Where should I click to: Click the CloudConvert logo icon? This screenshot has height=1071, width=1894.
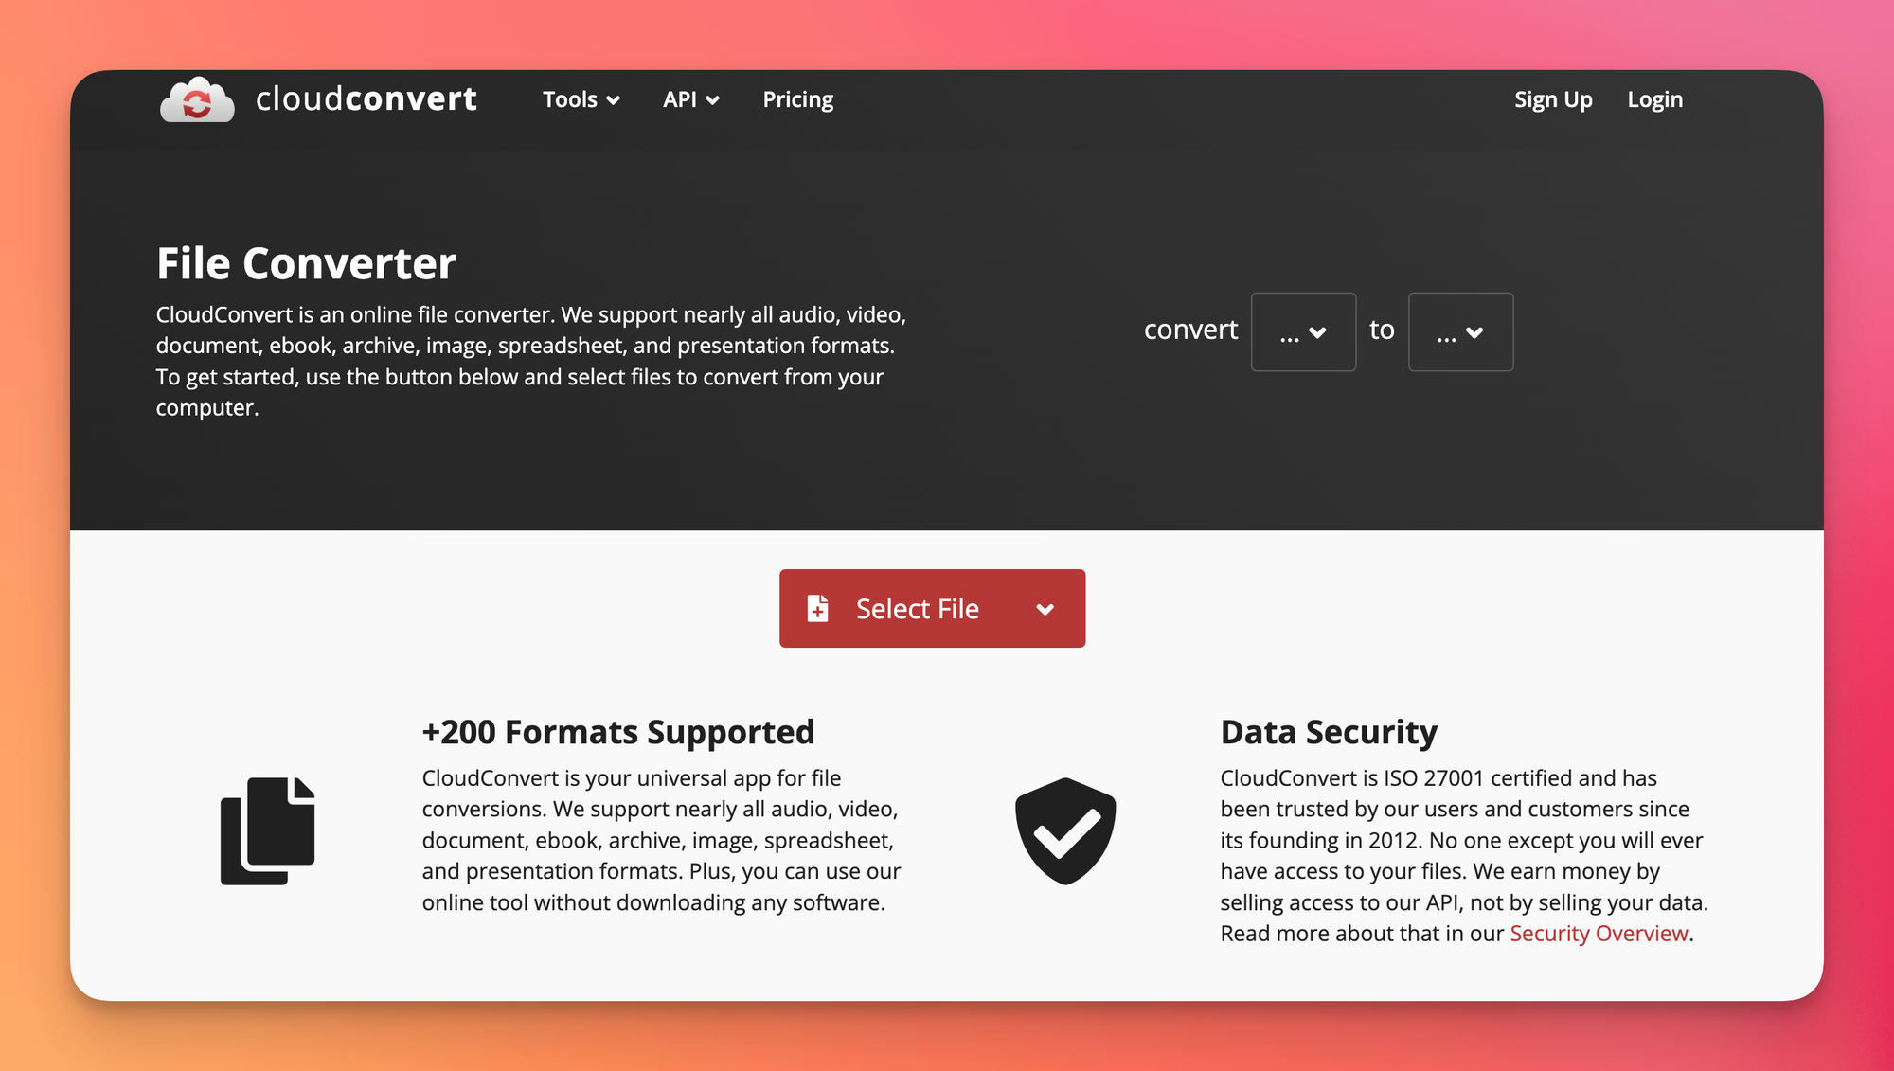pos(201,98)
